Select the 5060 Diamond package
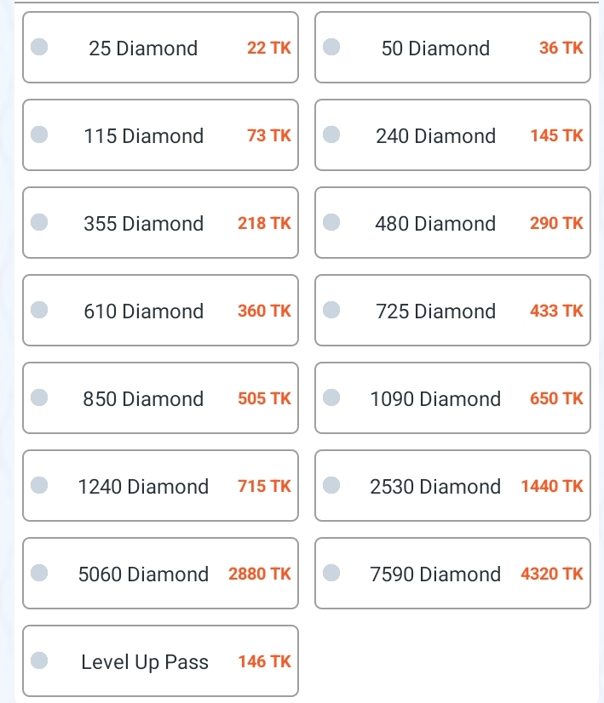This screenshot has width=604, height=703. click(x=160, y=573)
